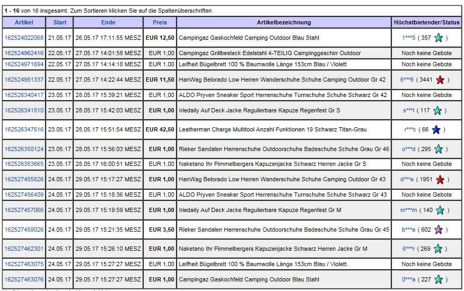View bidder profile 6***6
Image resolution: width=464 pixels, height=291 pixels.
click(407, 80)
